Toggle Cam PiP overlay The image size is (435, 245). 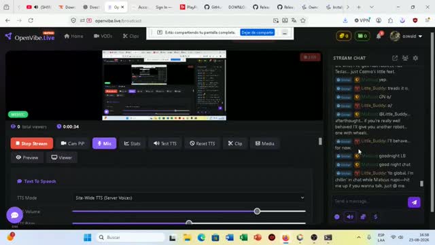tap(73, 143)
